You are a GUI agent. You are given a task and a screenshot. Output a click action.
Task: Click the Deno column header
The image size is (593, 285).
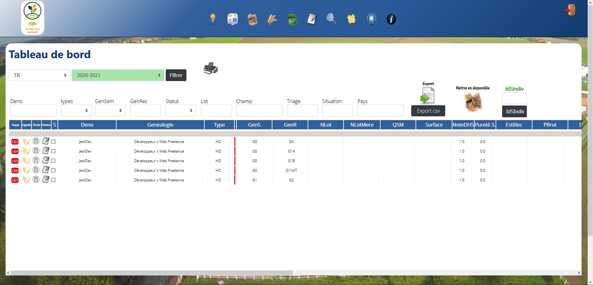point(87,125)
